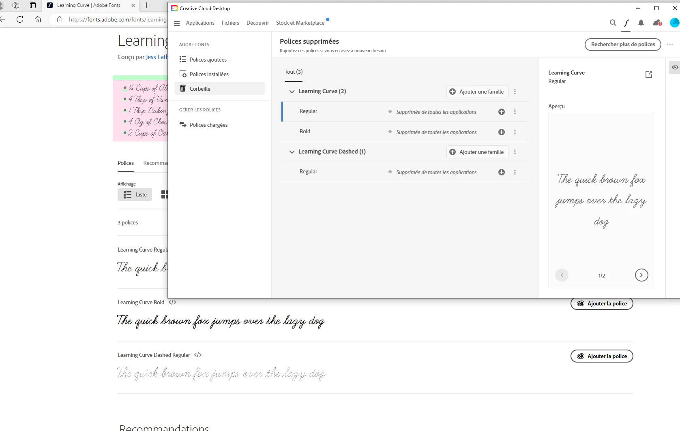Open cloud sync status icon
This screenshot has width=680, height=431.
point(657,23)
